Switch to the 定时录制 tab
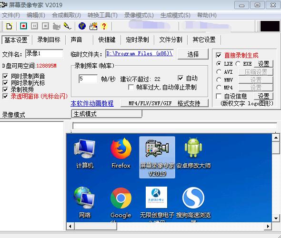The height and width of the screenshot is (238, 281). [x=137, y=40]
